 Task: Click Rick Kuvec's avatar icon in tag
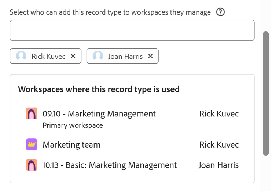click(21, 56)
